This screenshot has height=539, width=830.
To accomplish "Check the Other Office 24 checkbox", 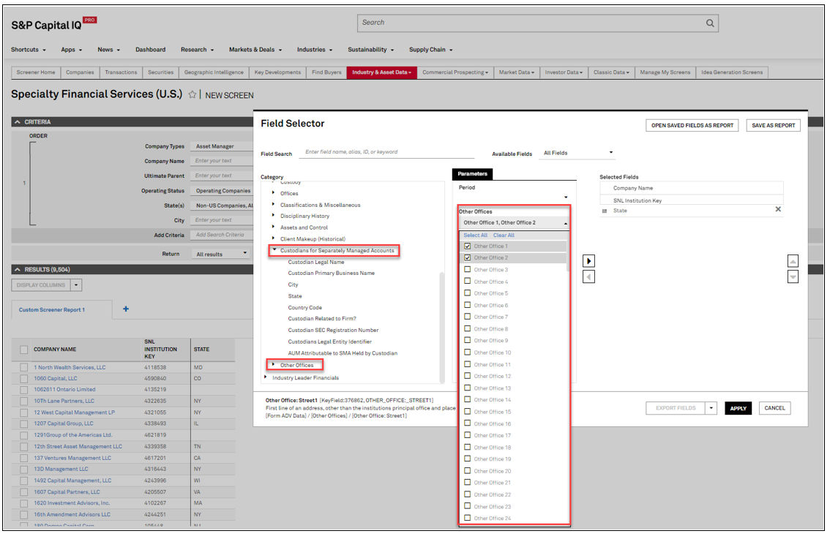I will (x=468, y=518).
